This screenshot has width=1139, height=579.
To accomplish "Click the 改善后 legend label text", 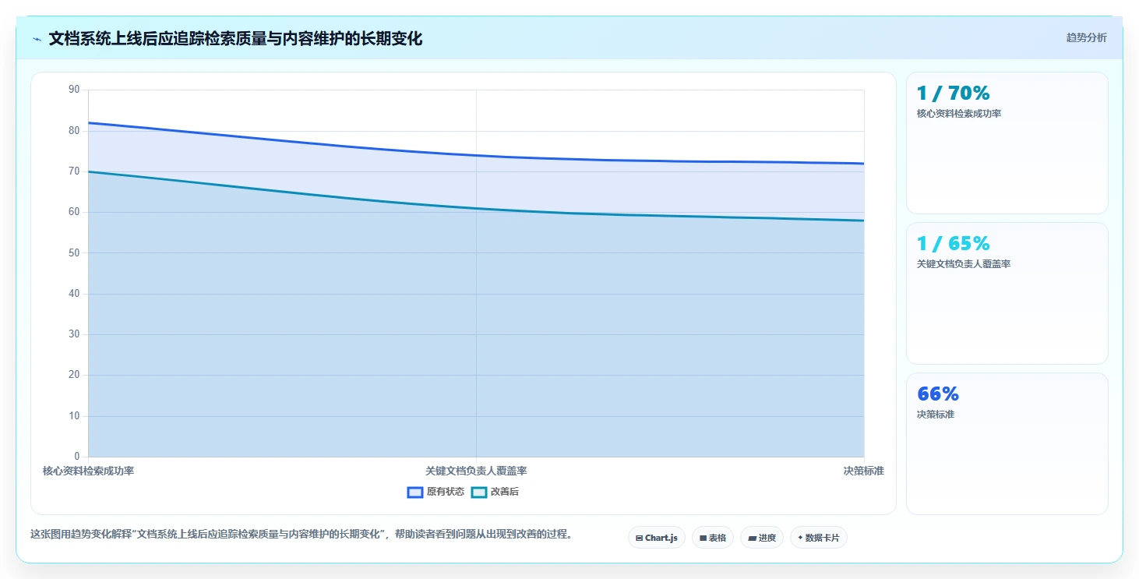I will [x=505, y=492].
